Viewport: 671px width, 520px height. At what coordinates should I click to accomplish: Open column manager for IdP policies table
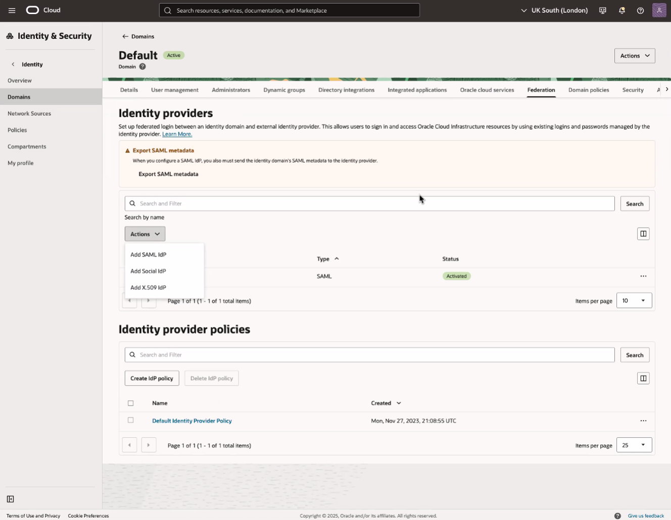click(x=643, y=378)
